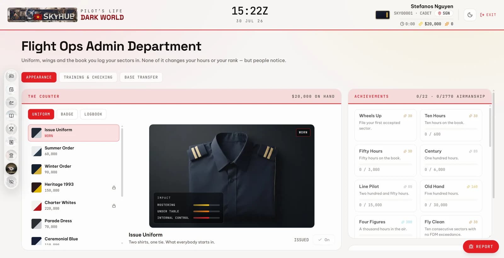The height and width of the screenshot is (258, 504).
Task: Open the bank building sidebar icon
Action: 11,155
